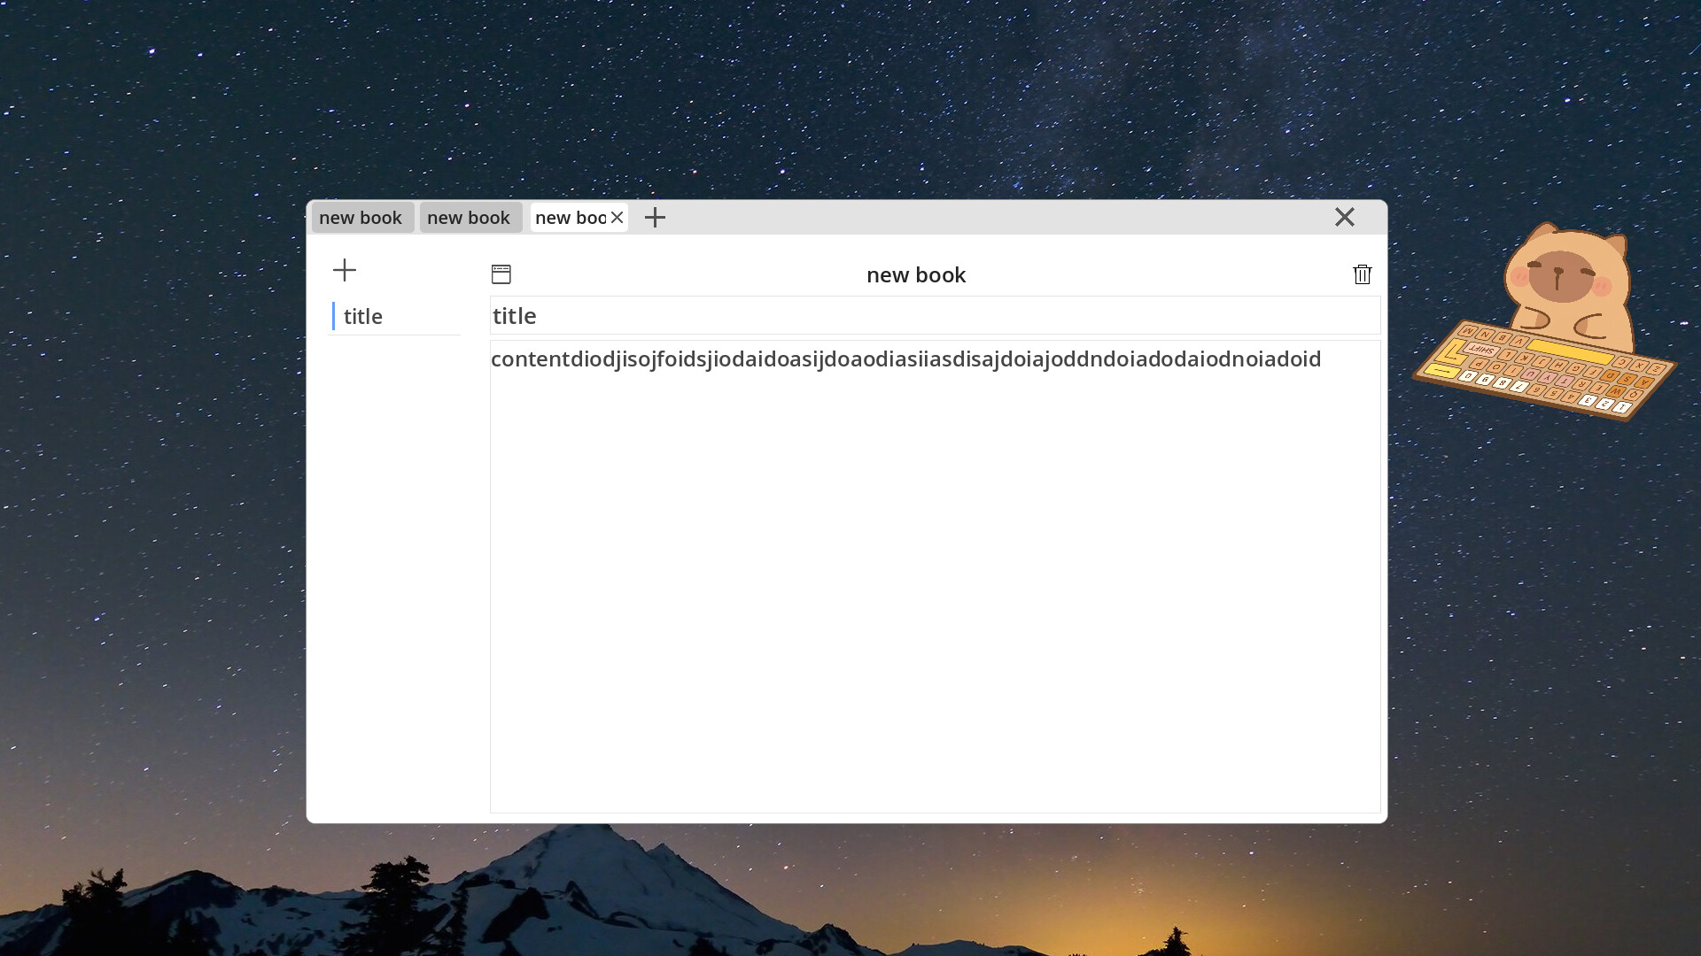
Task: Click the orange keyboard in front of the capybara
Action: 1543,372
